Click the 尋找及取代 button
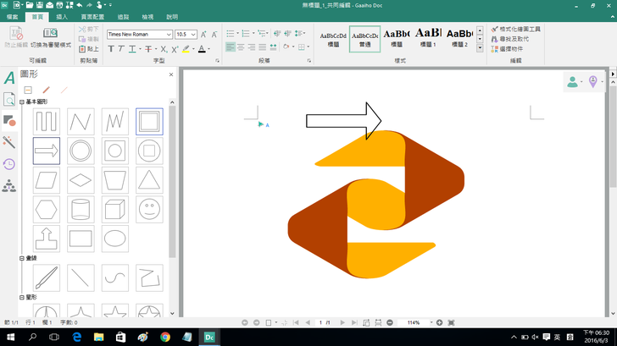617x346 pixels. tap(514, 39)
